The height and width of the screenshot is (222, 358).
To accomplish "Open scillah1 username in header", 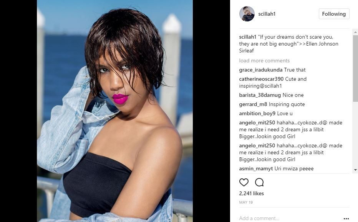I will tap(267, 14).
